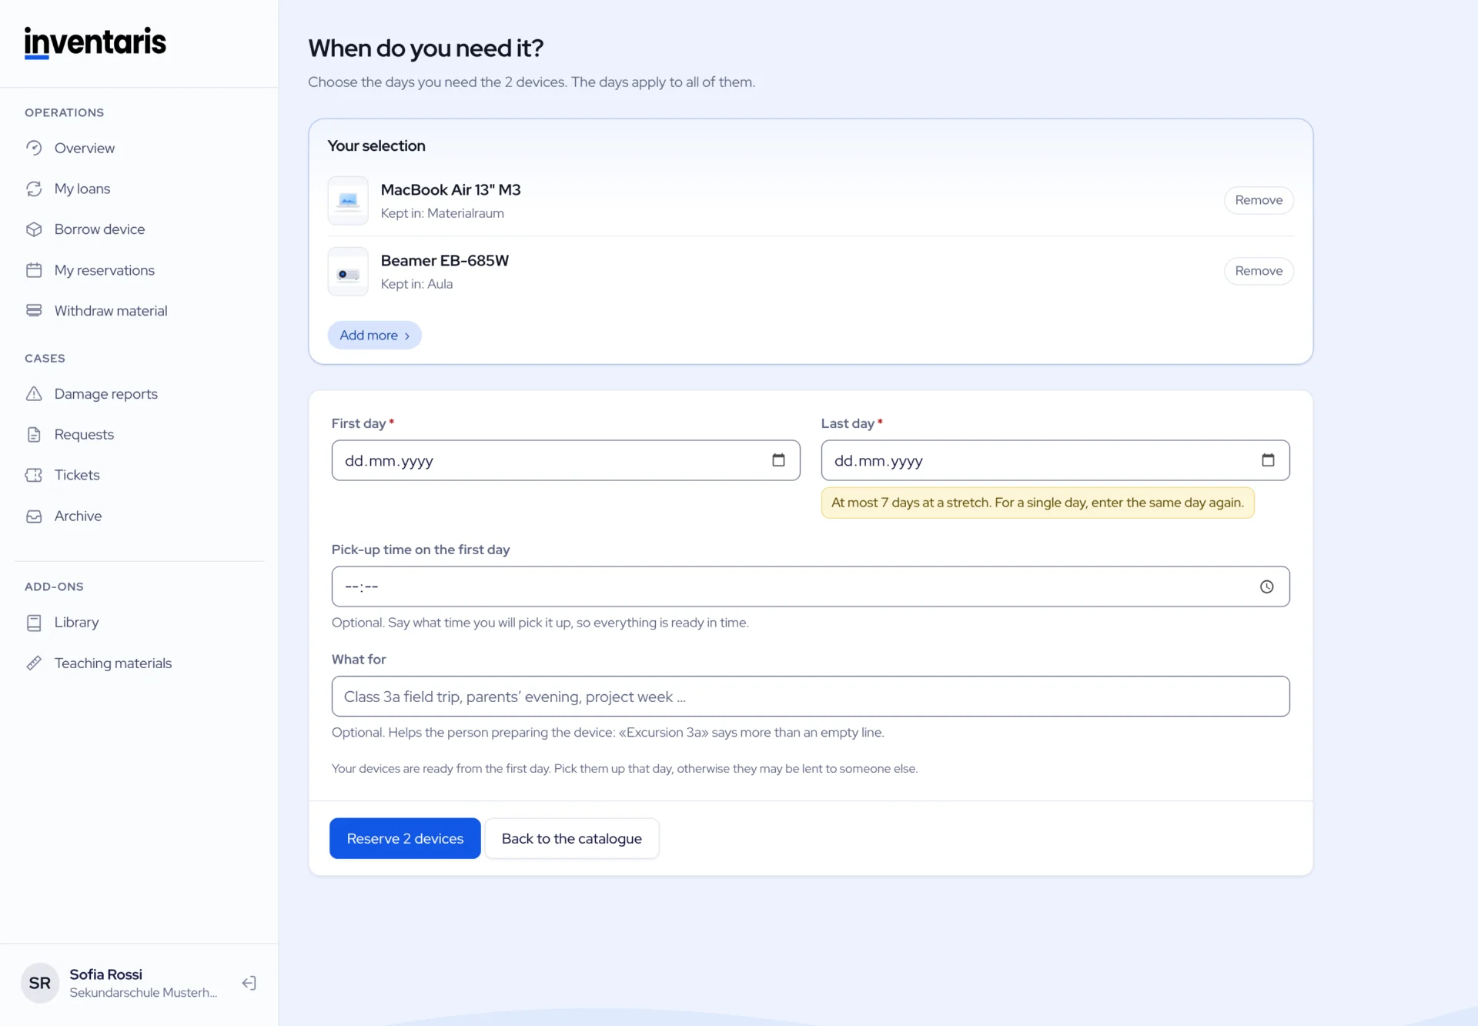Focus the First day date field
The image size is (1478, 1026).
click(x=566, y=460)
